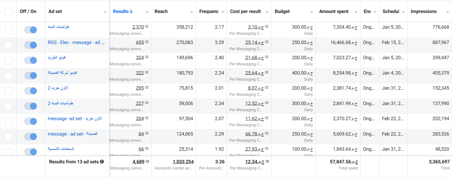Click the footnote [2] icon next to 84 results

[147, 133]
